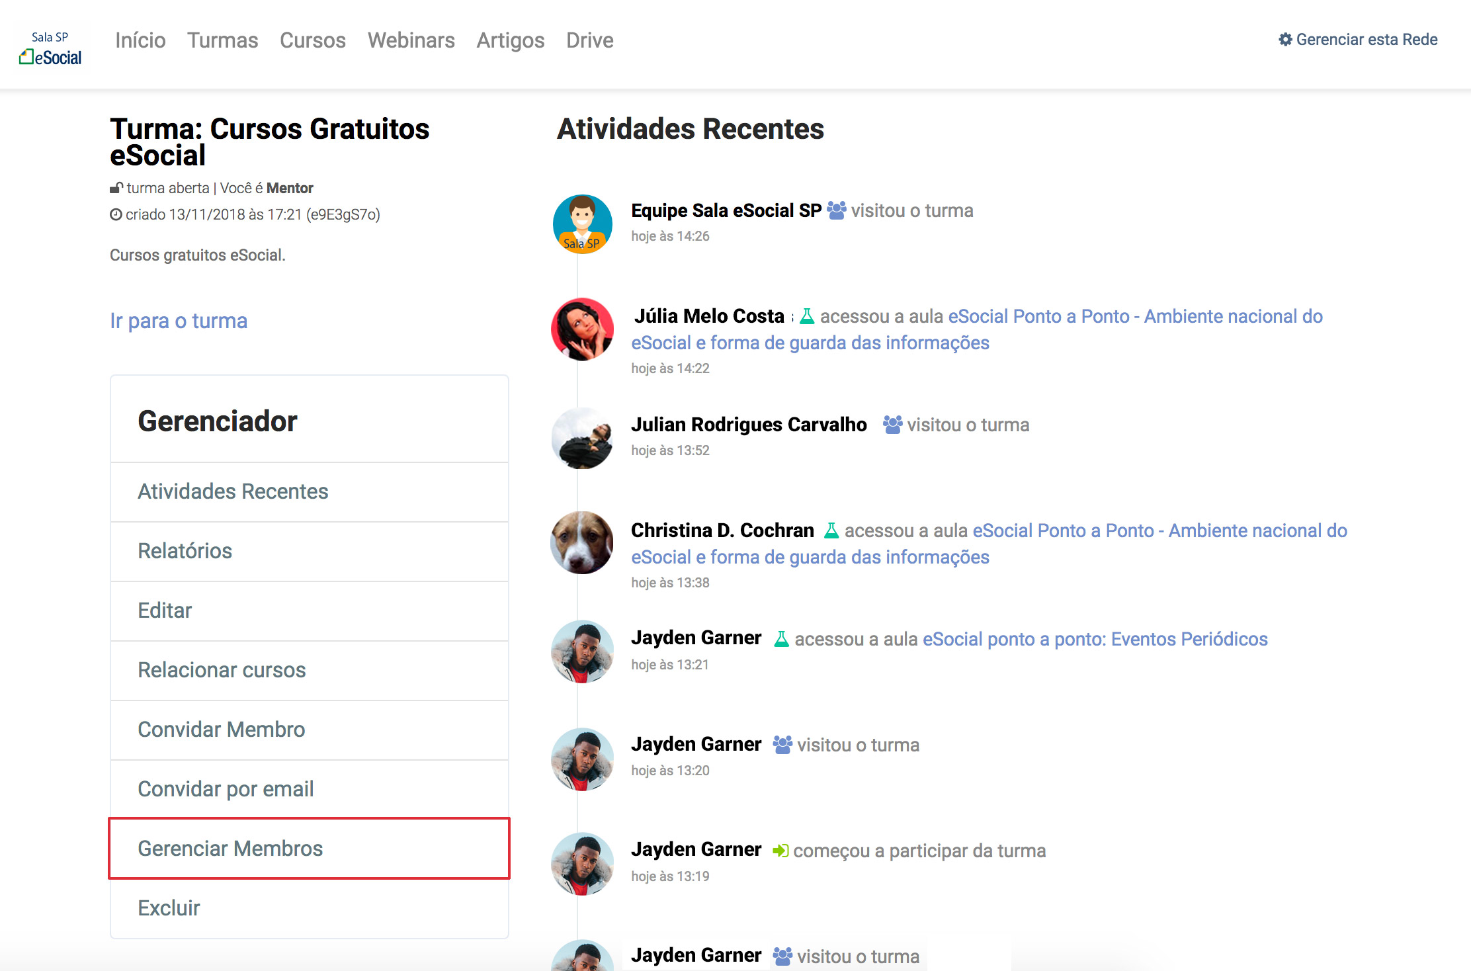Select Gerenciar Membros in Gerenciador panel
This screenshot has height=971, width=1471.
230,849
